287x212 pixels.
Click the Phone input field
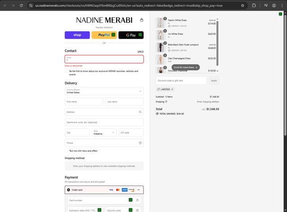(104, 143)
